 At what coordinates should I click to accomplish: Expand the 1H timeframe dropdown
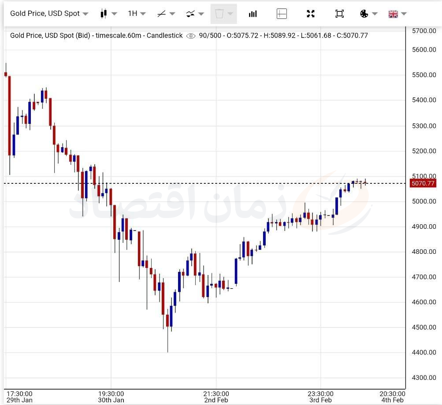tap(137, 14)
